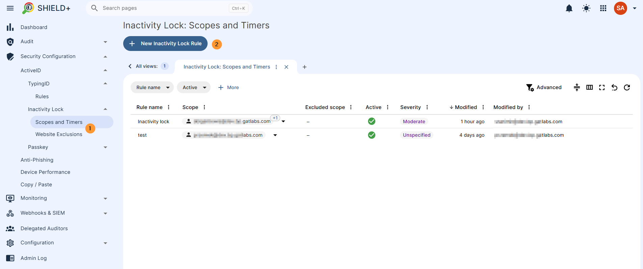The image size is (643, 269).
Task: Toggle Active checkmark for Inactivity lock rule
Action: pyautogui.click(x=372, y=121)
